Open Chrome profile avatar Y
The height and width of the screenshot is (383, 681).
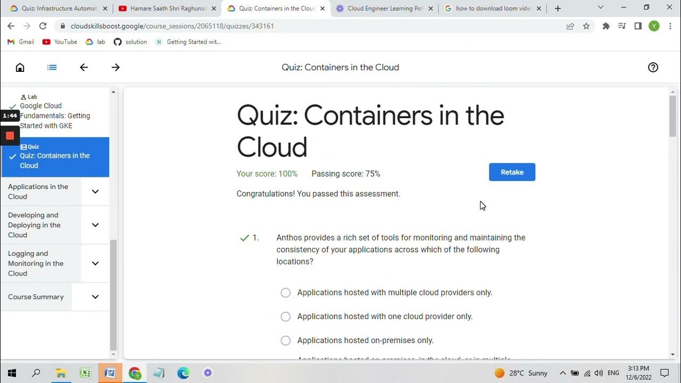(654, 26)
